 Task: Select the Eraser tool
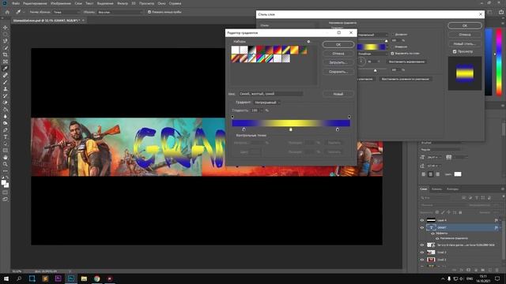pyautogui.click(x=6, y=103)
